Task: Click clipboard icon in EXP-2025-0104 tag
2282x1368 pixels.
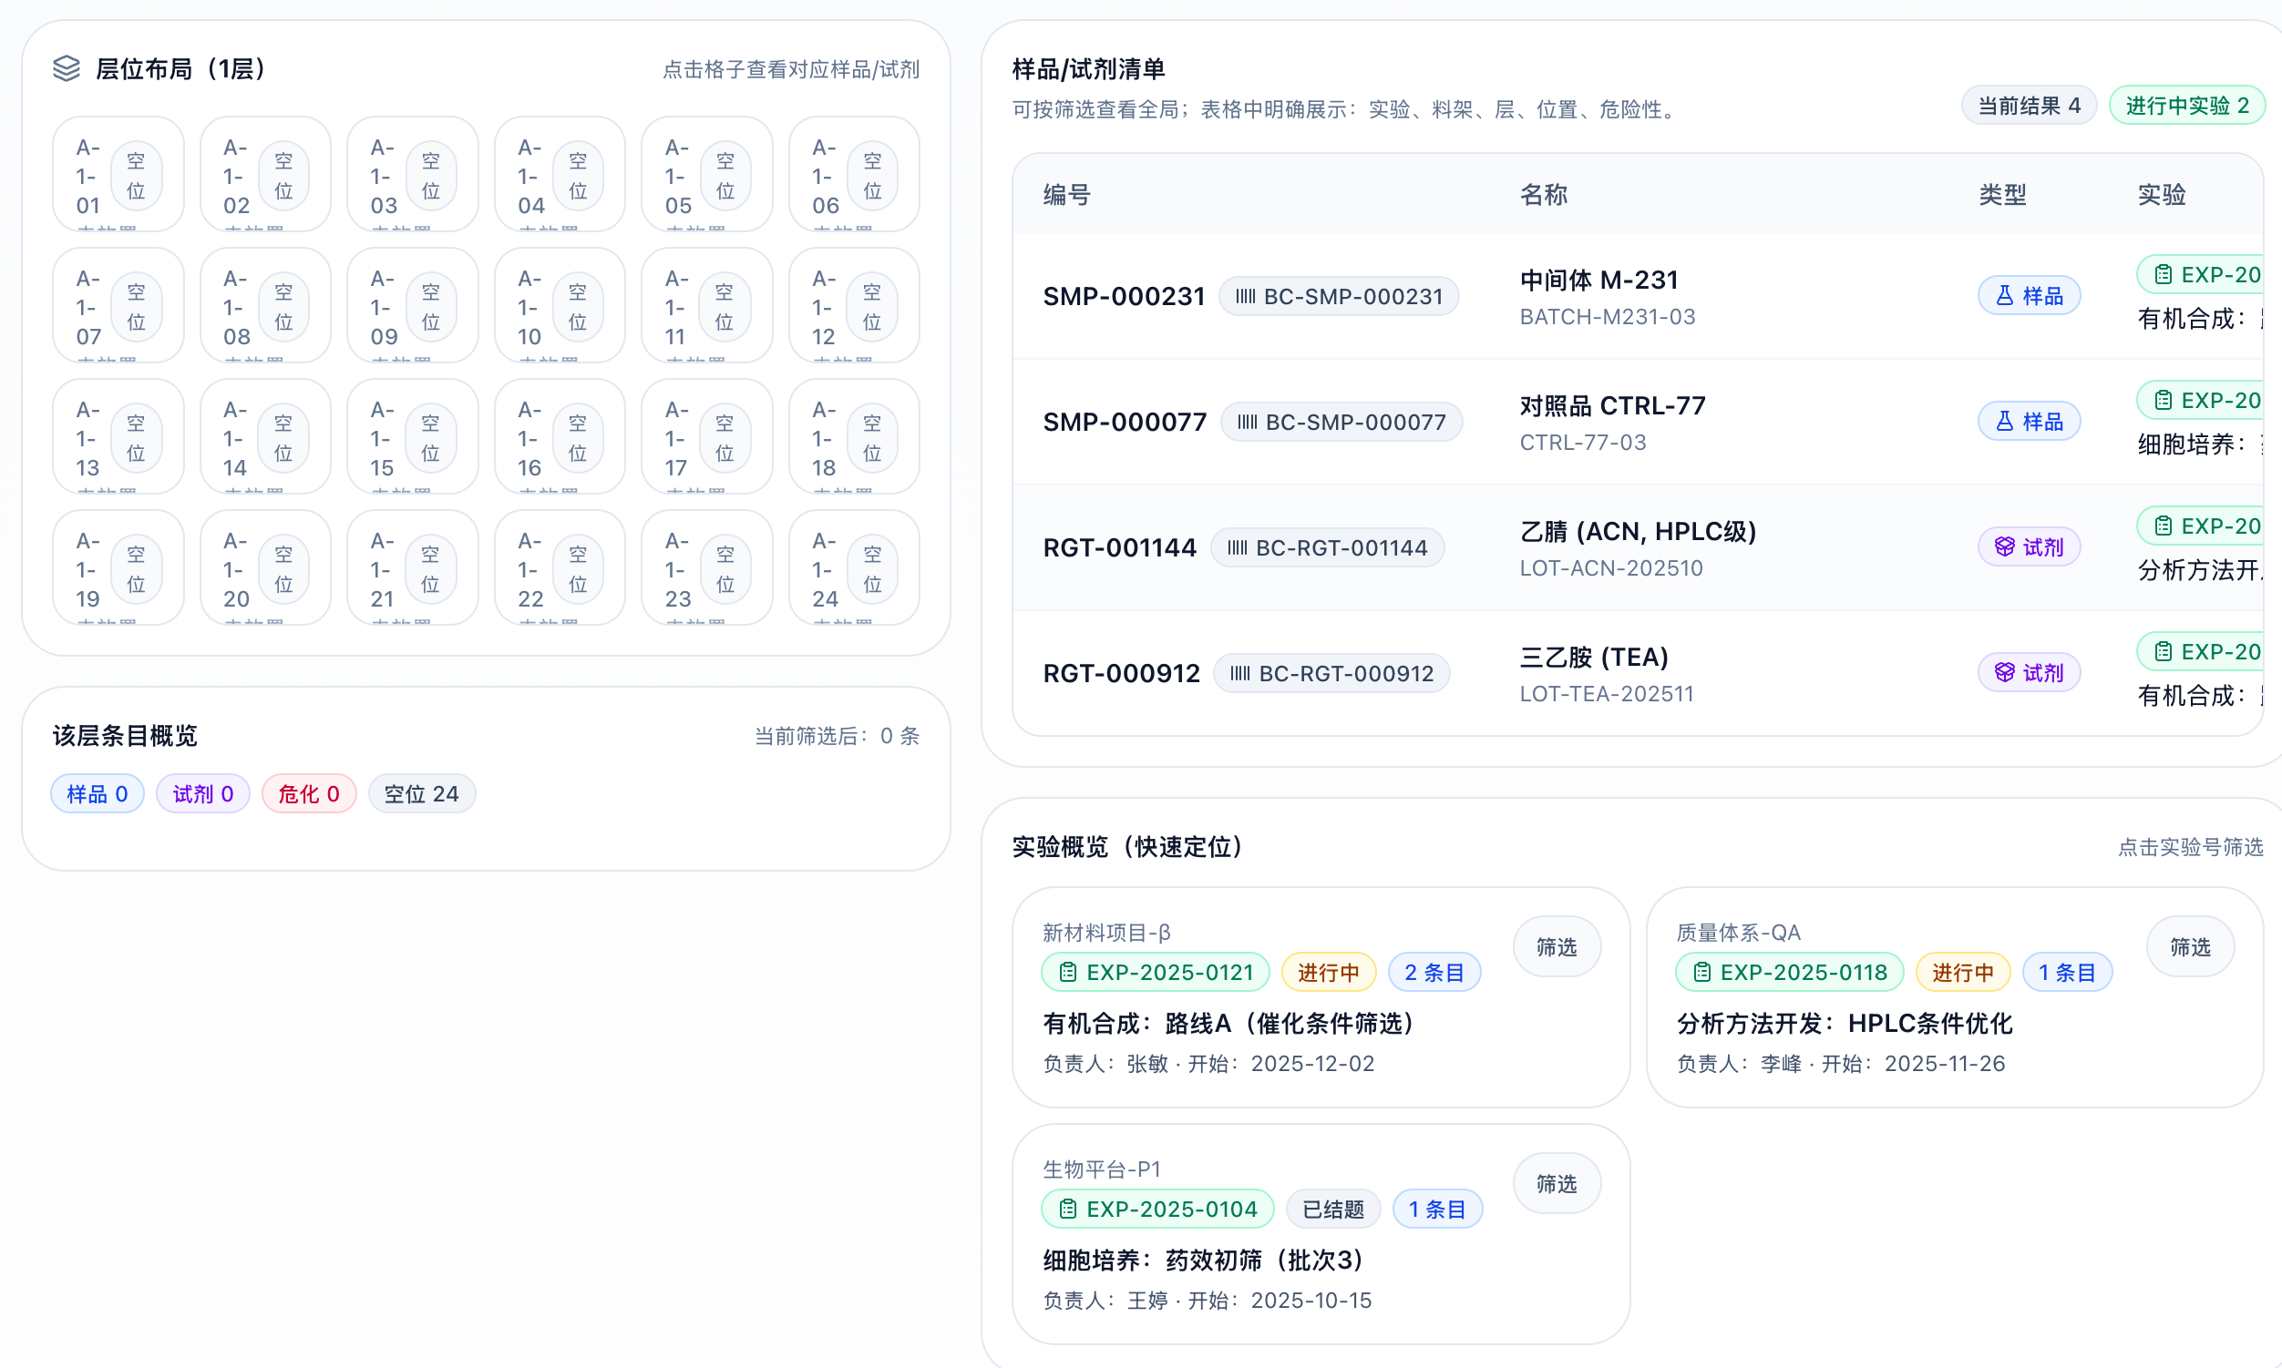Action: [1067, 1209]
